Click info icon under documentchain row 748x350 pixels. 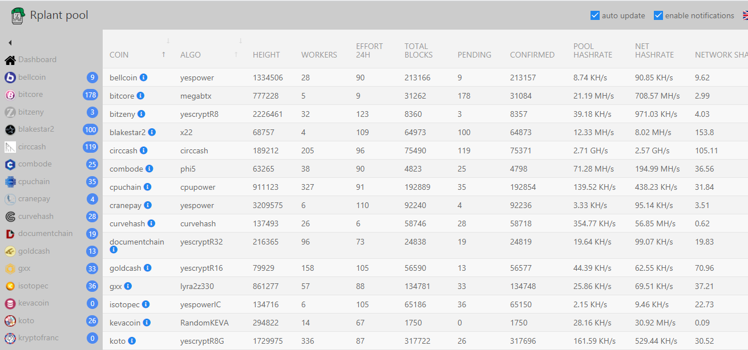(x=113, y=250)
